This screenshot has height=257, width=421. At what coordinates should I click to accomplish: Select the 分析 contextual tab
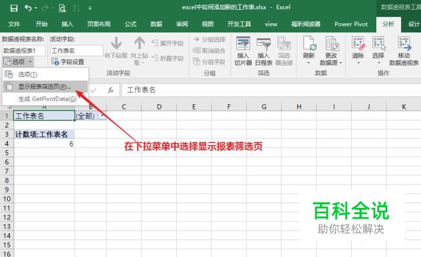[388, 24]
